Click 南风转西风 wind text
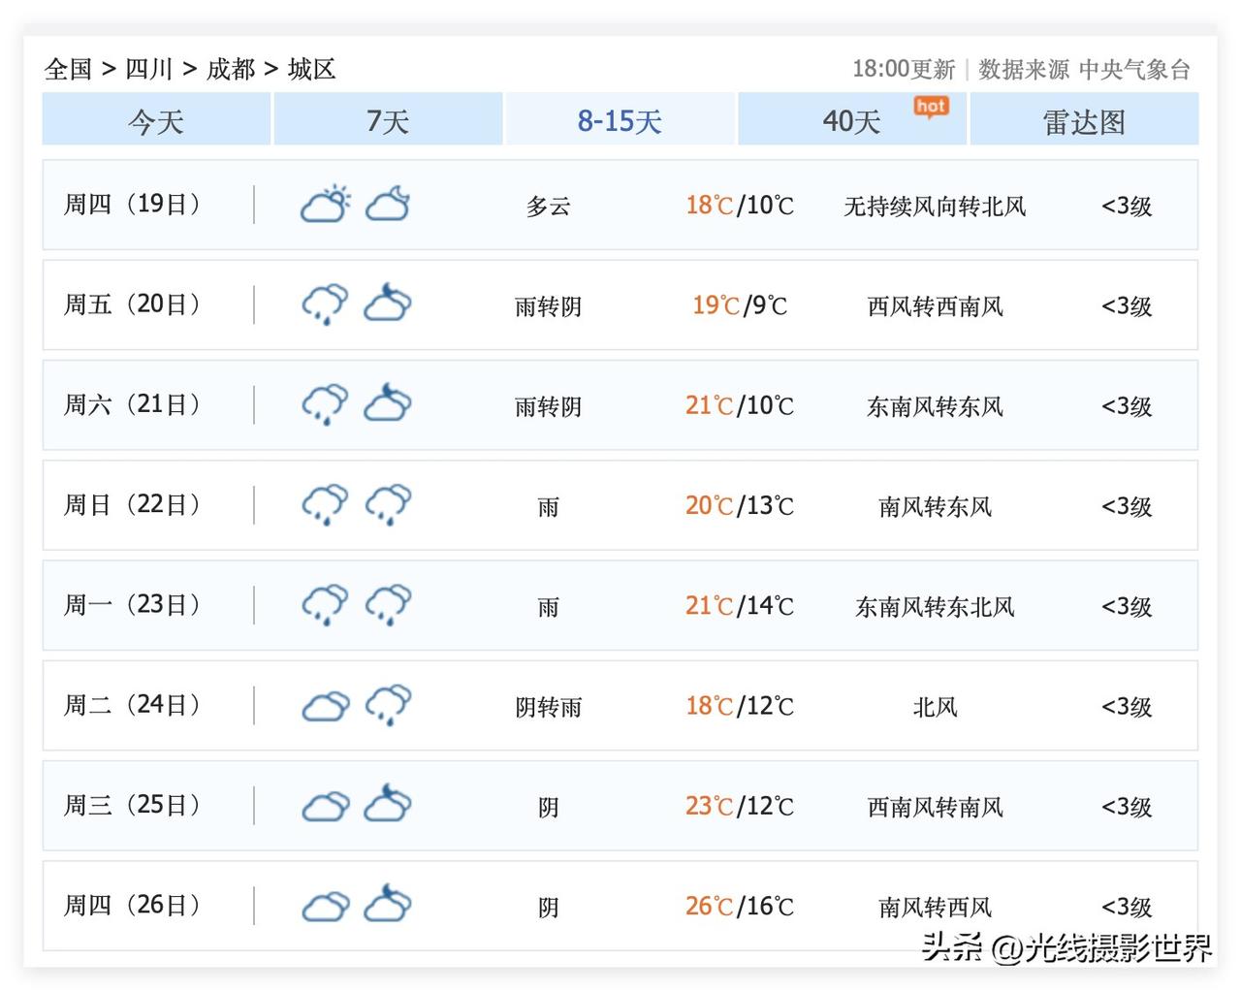 pyautogui.click(x=936, y=908)
